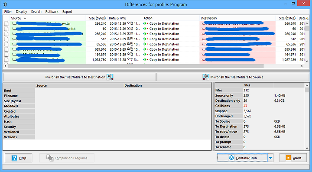Click the Destination column header in file list

click(237, 18)
